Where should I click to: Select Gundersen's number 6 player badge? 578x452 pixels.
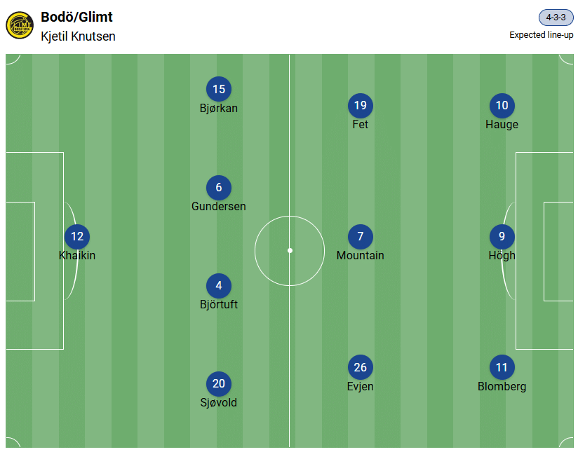(x=219, y=188)
